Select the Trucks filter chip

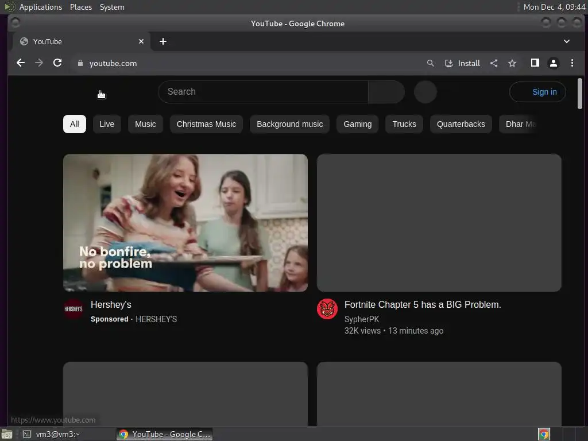pyautogui.click(x=404, y=124)
